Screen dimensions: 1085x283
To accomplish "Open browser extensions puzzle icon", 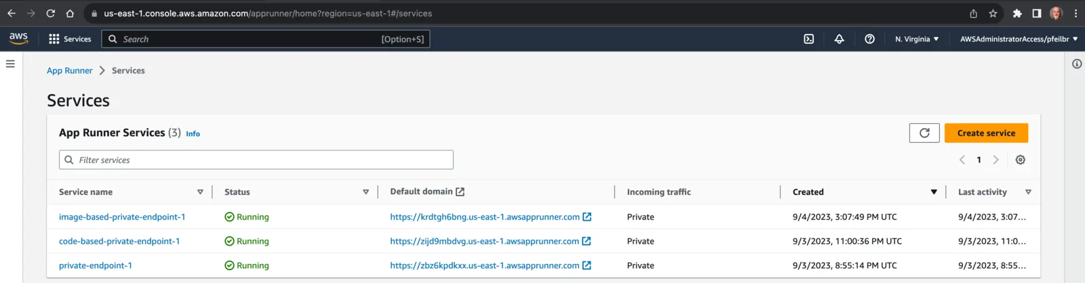I will [1017, 14].
